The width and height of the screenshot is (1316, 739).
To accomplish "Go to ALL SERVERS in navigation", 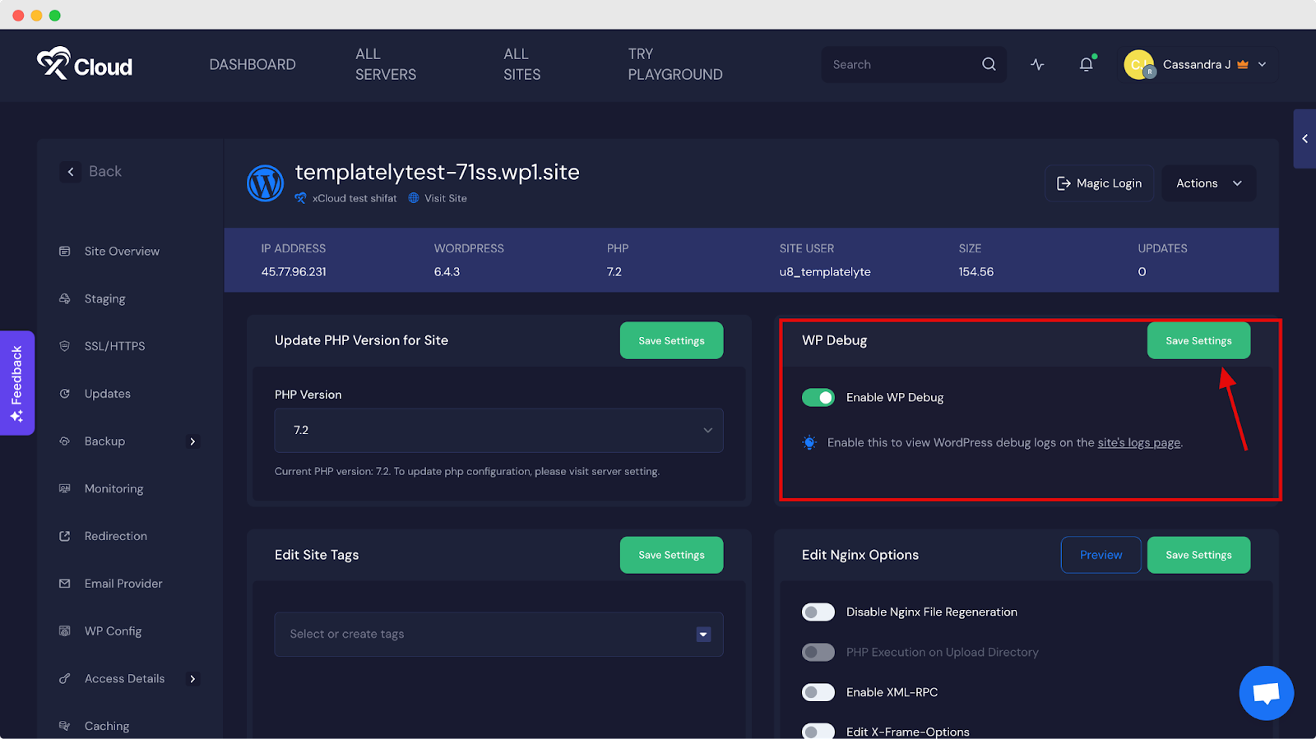I will [x=385, y=64].
